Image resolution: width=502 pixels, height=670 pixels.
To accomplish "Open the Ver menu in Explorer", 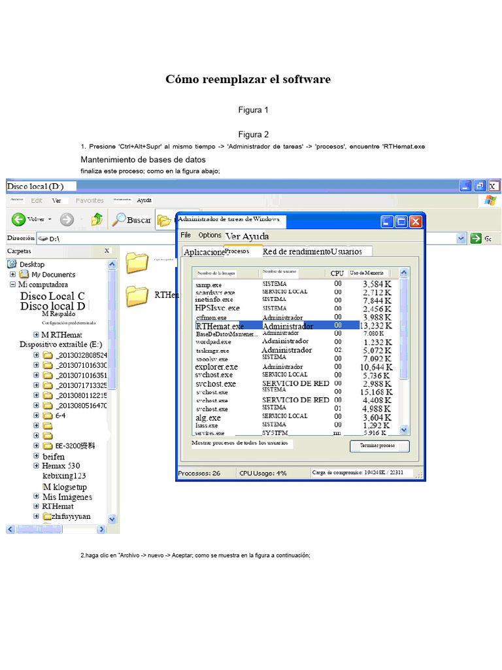I will click(x=56, y=200).
